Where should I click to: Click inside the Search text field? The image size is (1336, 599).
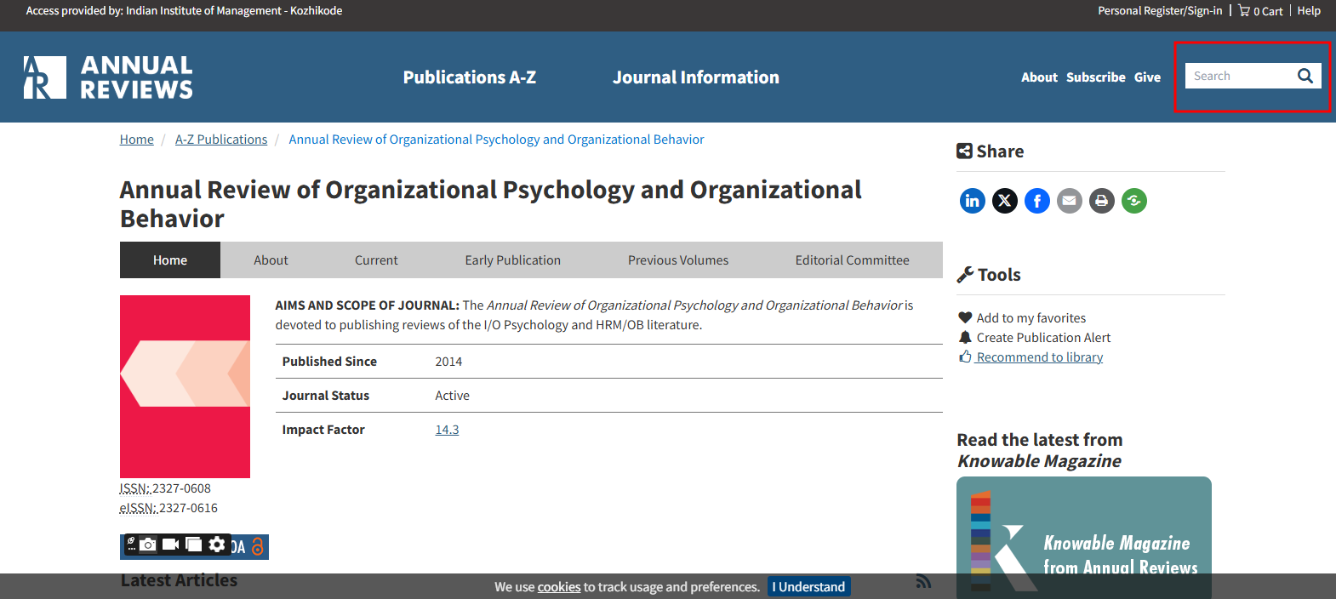click(x=1238, y=76)
